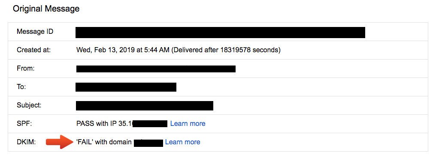Image resolution: width=436 pixels, height=158 pixels.
Task: Click the Created at label
Action: (x=33, y=50)
